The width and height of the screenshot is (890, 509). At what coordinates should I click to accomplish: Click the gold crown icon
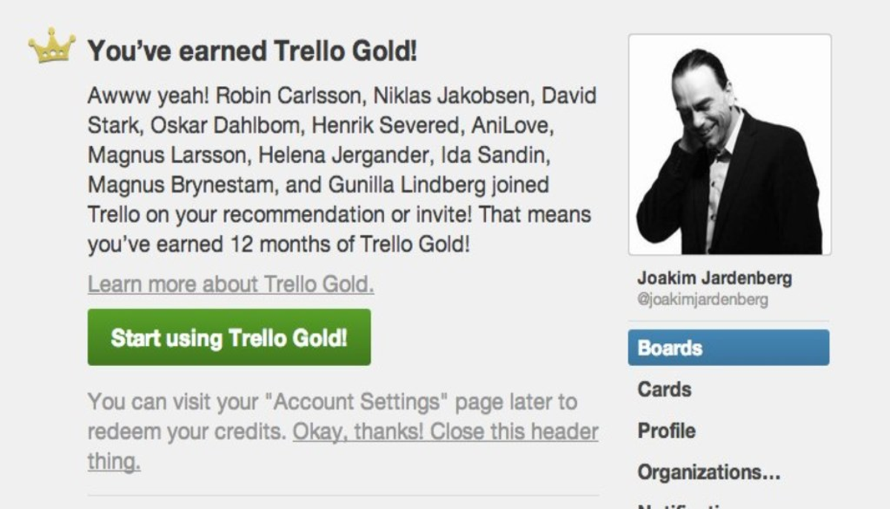click(52, 47)
